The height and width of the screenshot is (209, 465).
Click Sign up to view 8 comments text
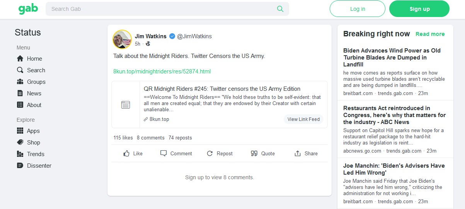(x=220, y=178)
